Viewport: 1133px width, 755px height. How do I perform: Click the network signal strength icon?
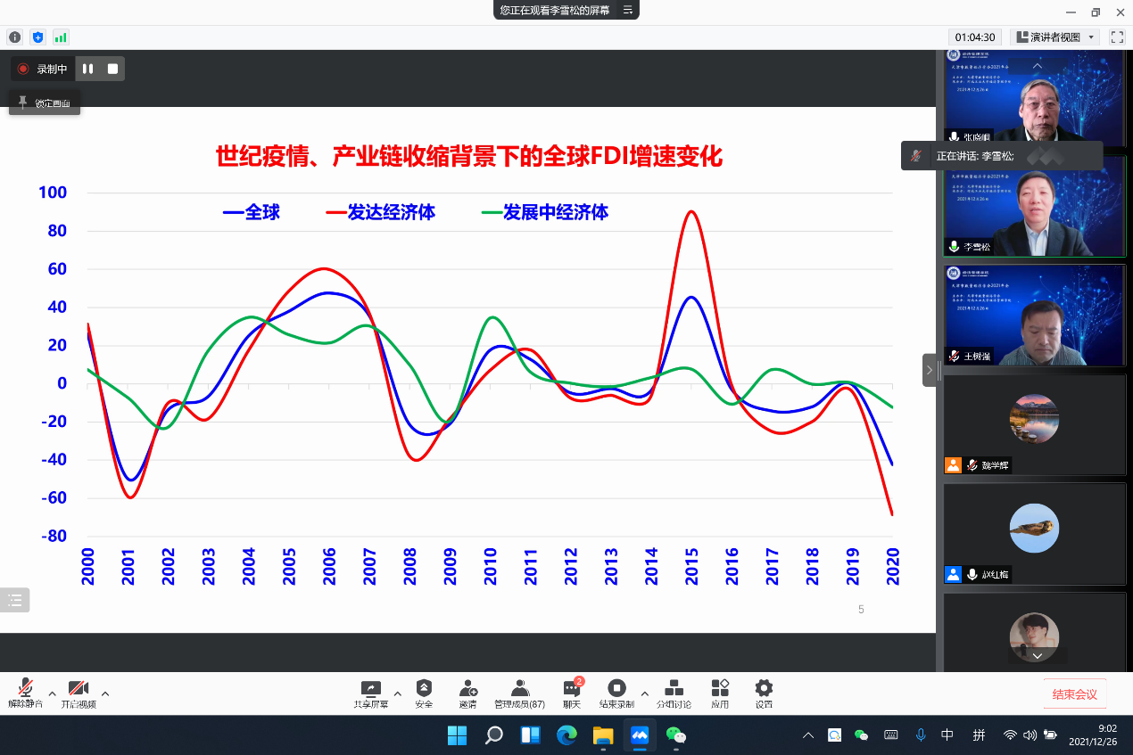click(x=61, y=37)
